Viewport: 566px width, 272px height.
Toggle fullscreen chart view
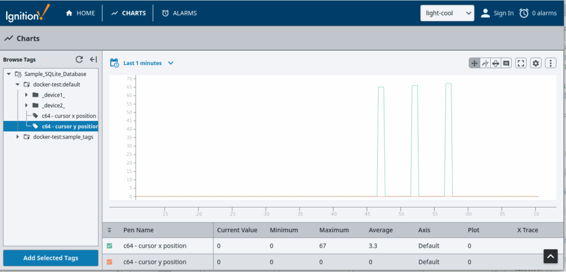tap(521, 63)
